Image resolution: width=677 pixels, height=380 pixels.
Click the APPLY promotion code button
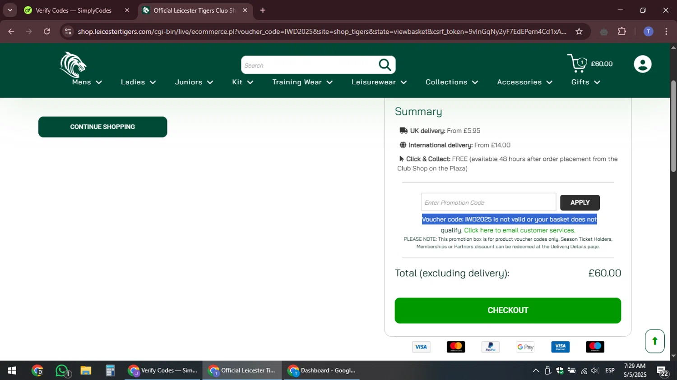pos(580,203)
